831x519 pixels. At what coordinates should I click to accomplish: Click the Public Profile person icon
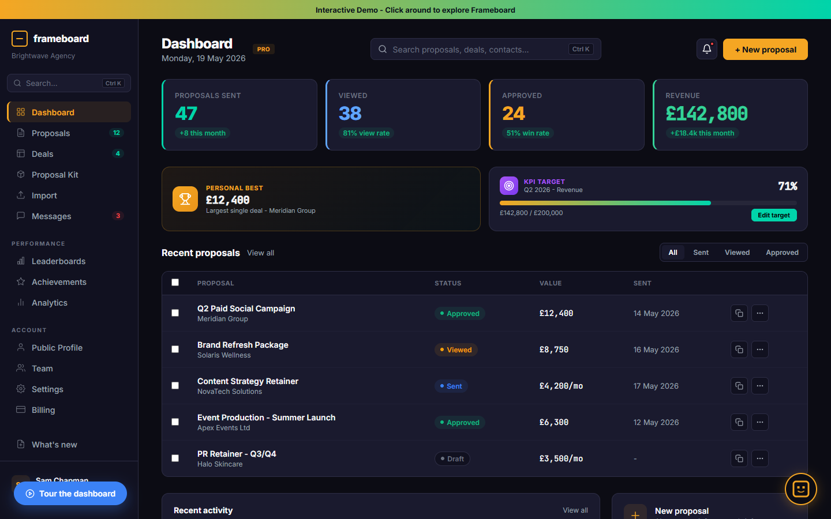[21, 347]
